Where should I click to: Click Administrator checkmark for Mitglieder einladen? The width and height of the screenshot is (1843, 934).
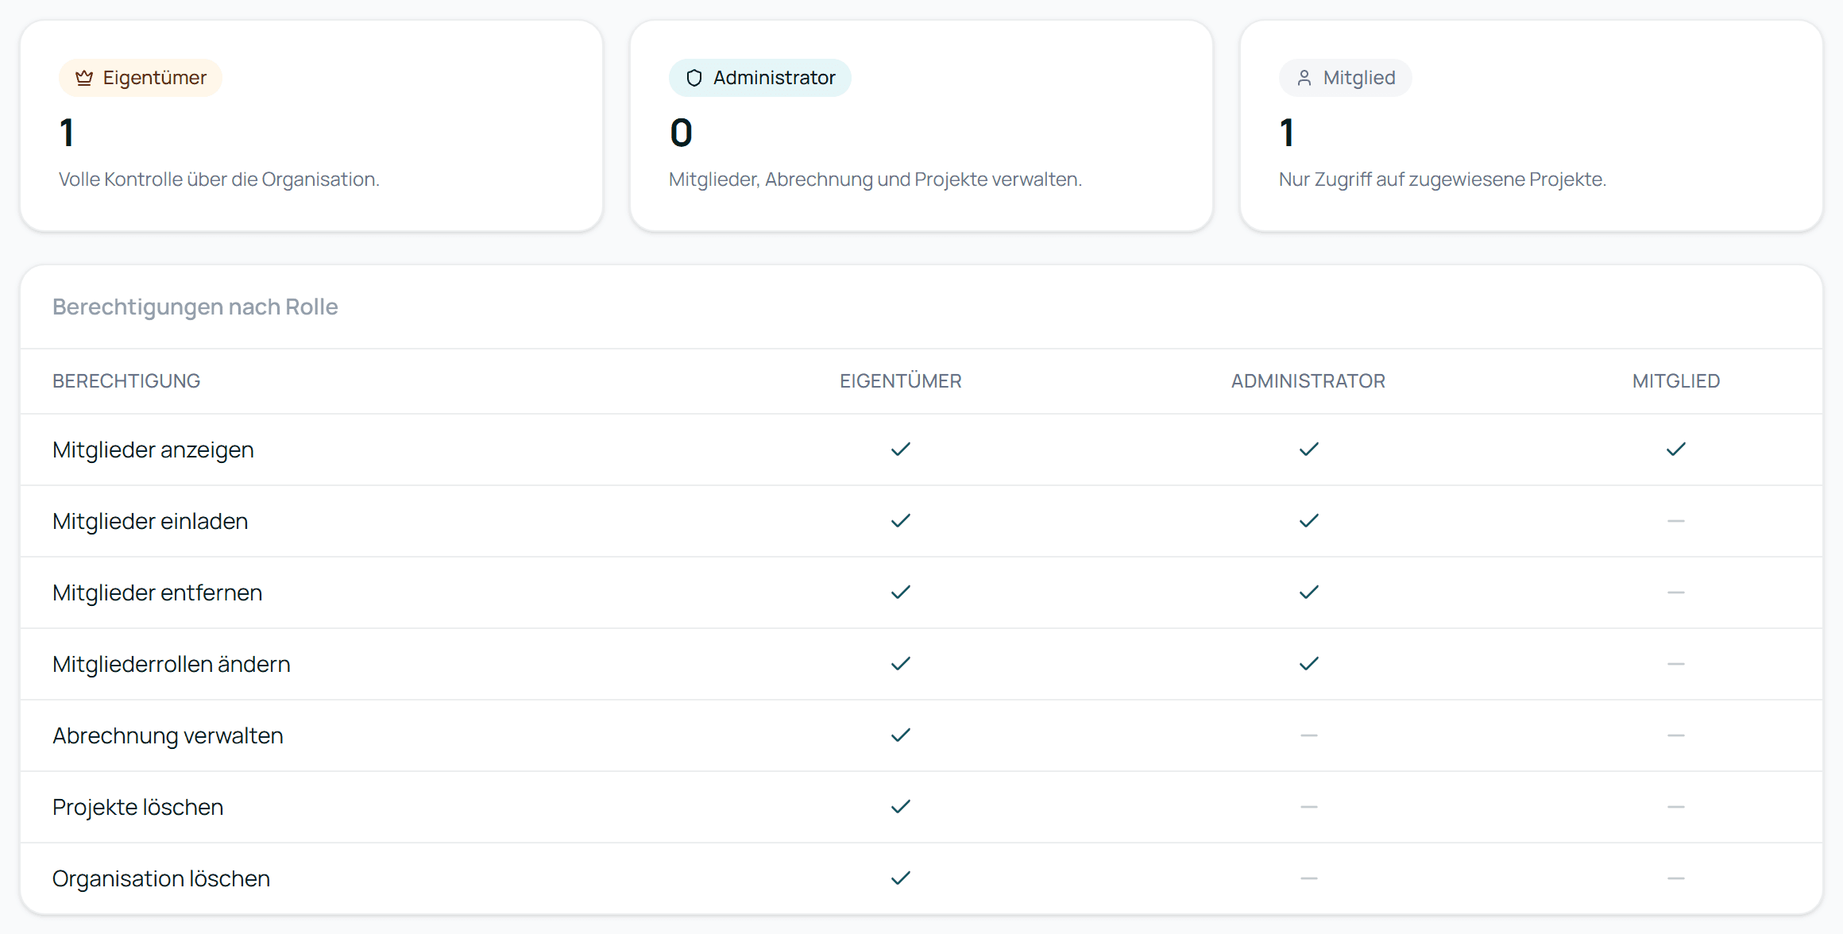click(1309, 521)
